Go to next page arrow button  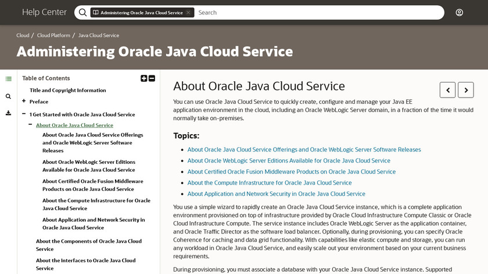tap(466, 90)
